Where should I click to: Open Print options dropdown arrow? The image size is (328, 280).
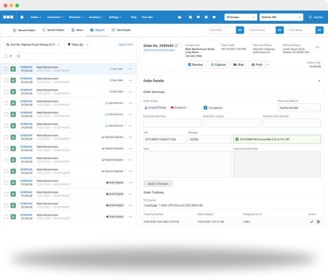[x=267, y=65]
